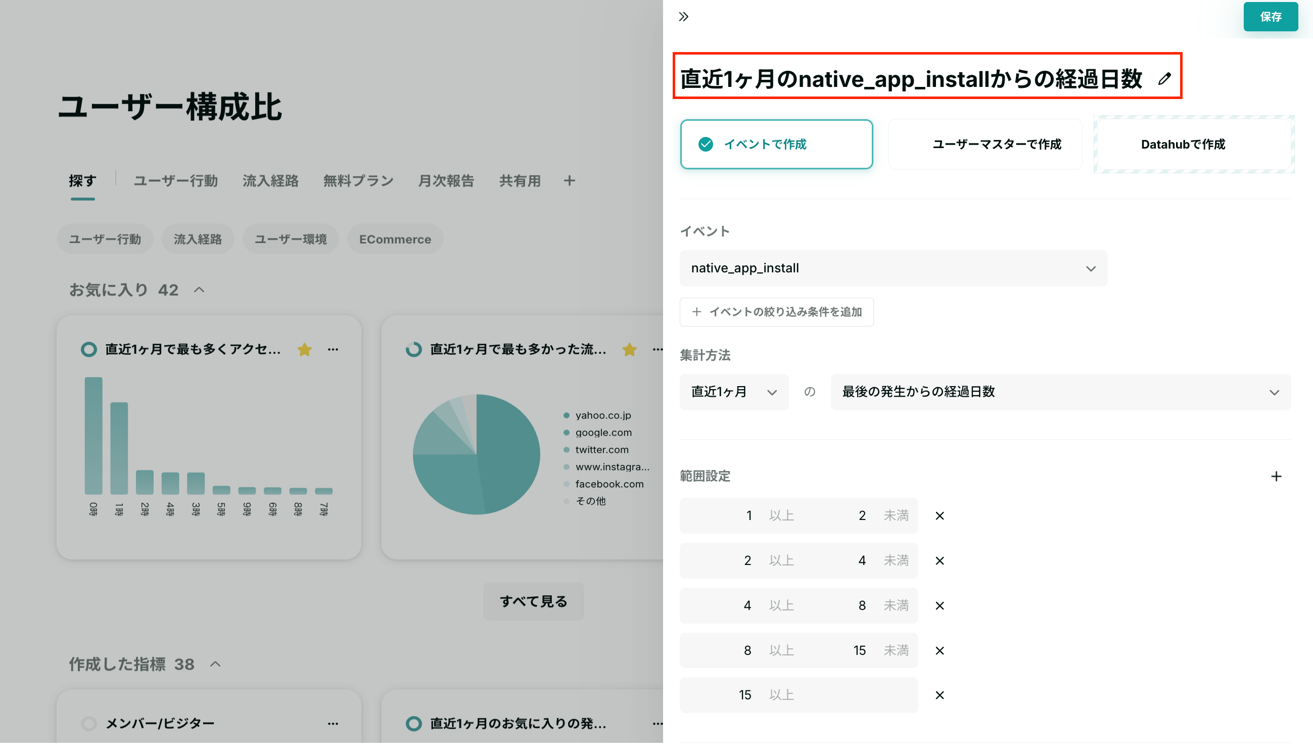Image resolution: width=1313 pixels, height=756 pixels.
Task: Click すべて見る button
Action: pos(533,601)
